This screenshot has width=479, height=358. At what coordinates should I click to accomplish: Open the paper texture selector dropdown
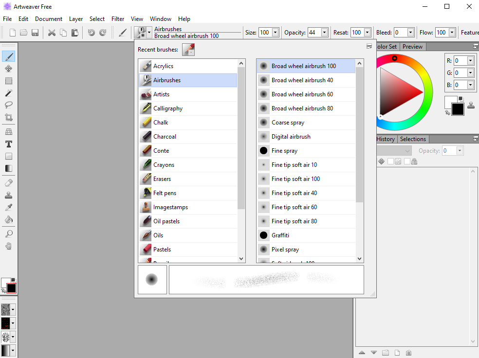(x=13, y=310)
